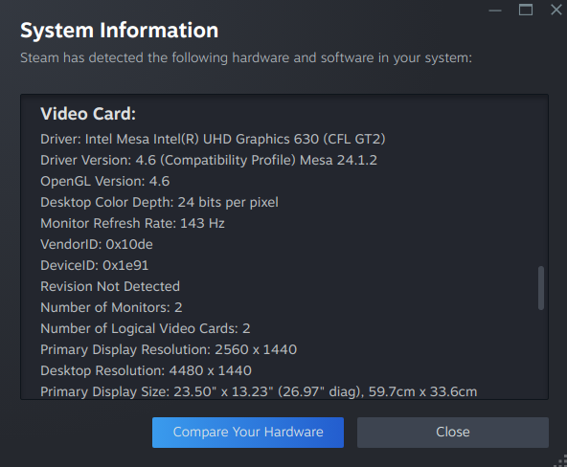Close the System Information dialog via Close button
This screenshot has width=567, height=467.
[x=453, y=433]
